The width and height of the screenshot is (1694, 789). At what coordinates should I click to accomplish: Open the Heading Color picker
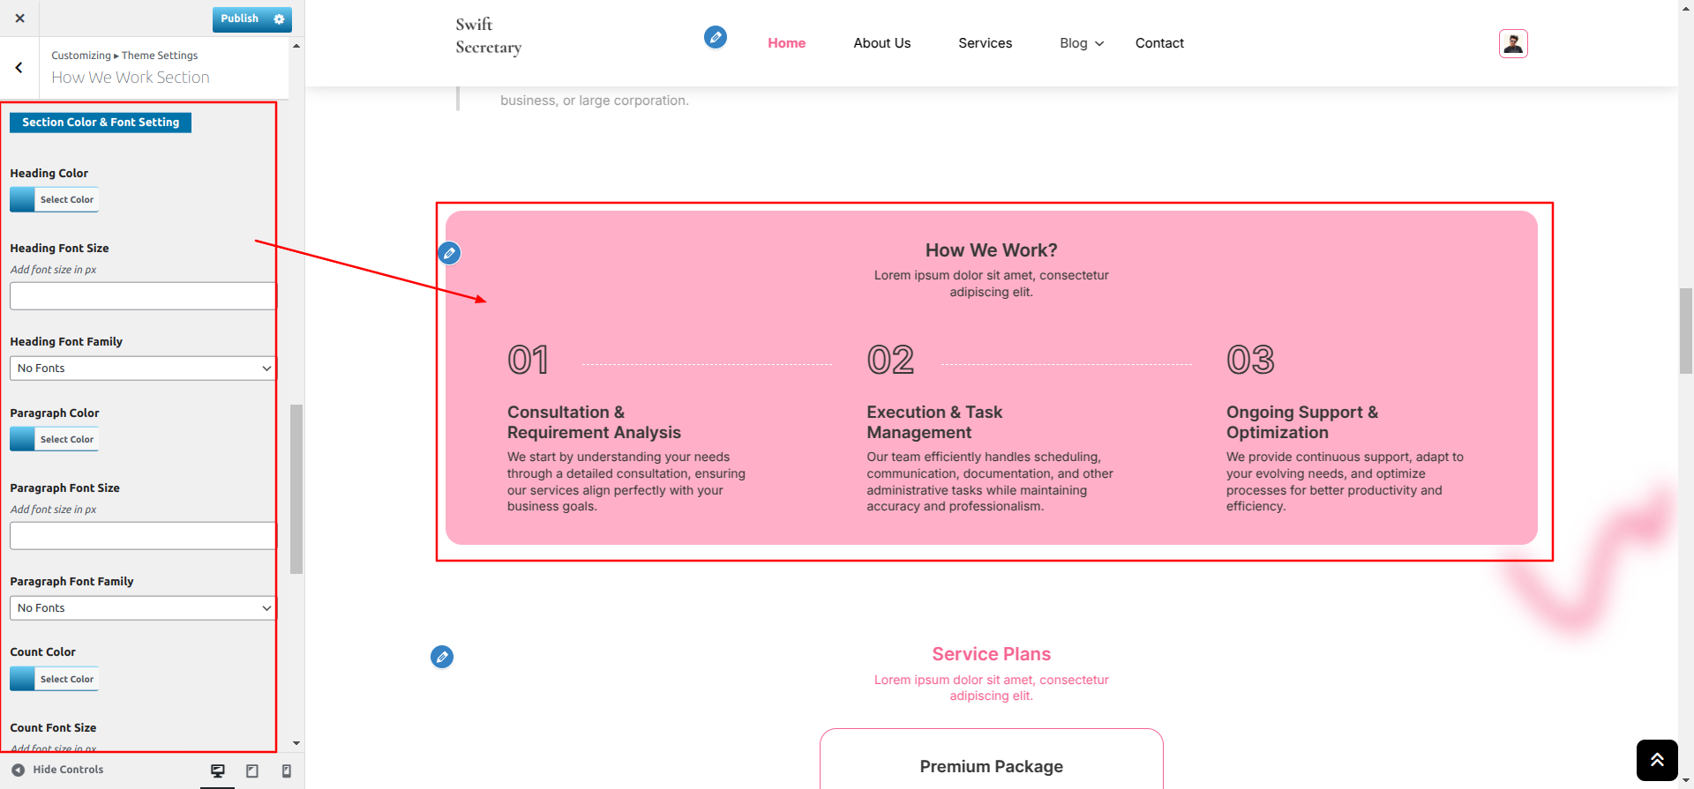54,200
